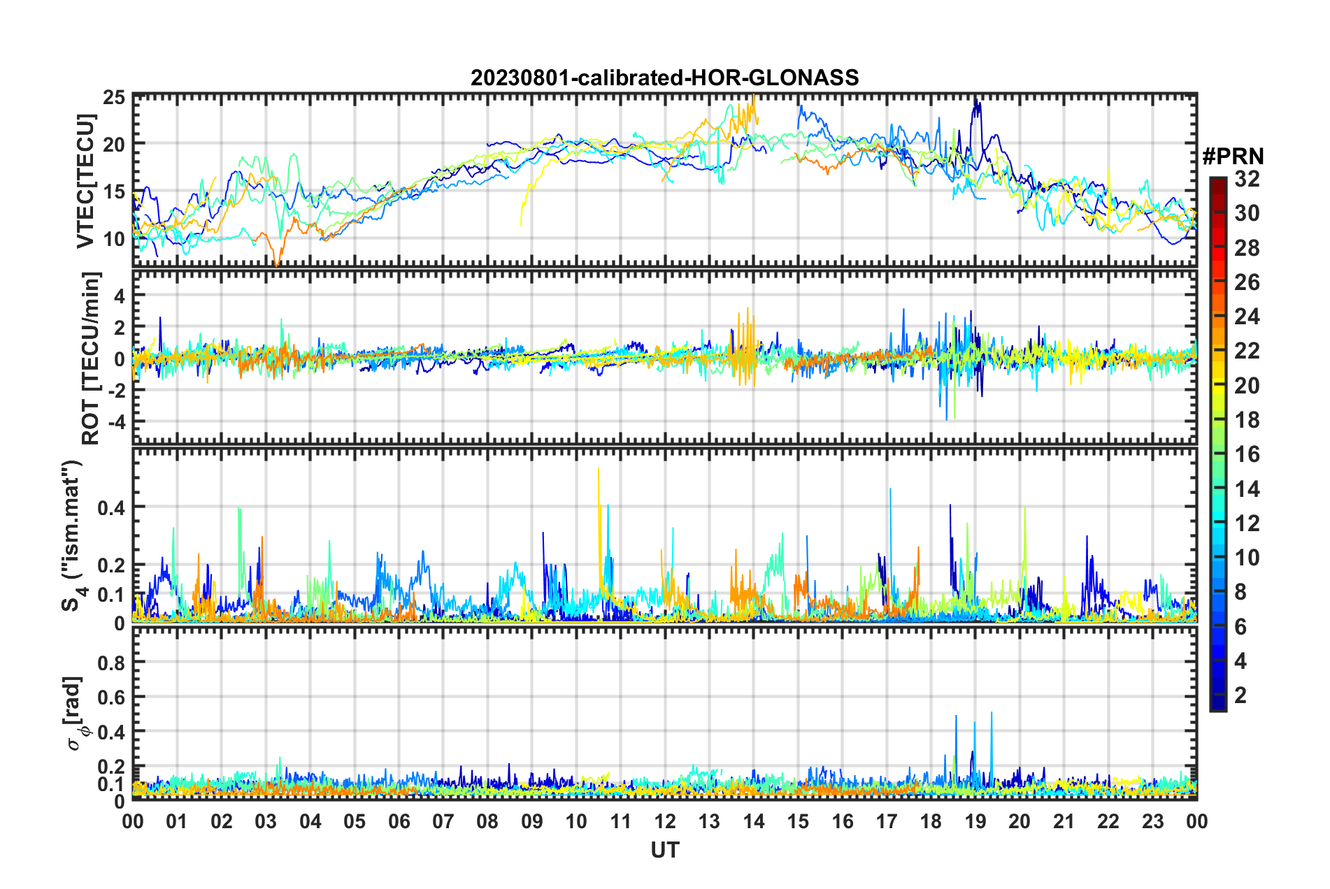Click the "14" hour tick on UT axis
The width and height of the screenshot is (1330, 889).
click(754, 821)
